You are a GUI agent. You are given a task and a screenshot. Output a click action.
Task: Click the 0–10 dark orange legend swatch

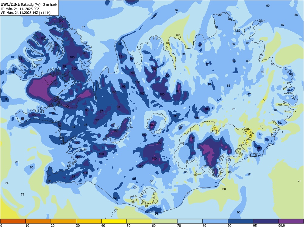[x=13, y=221]
